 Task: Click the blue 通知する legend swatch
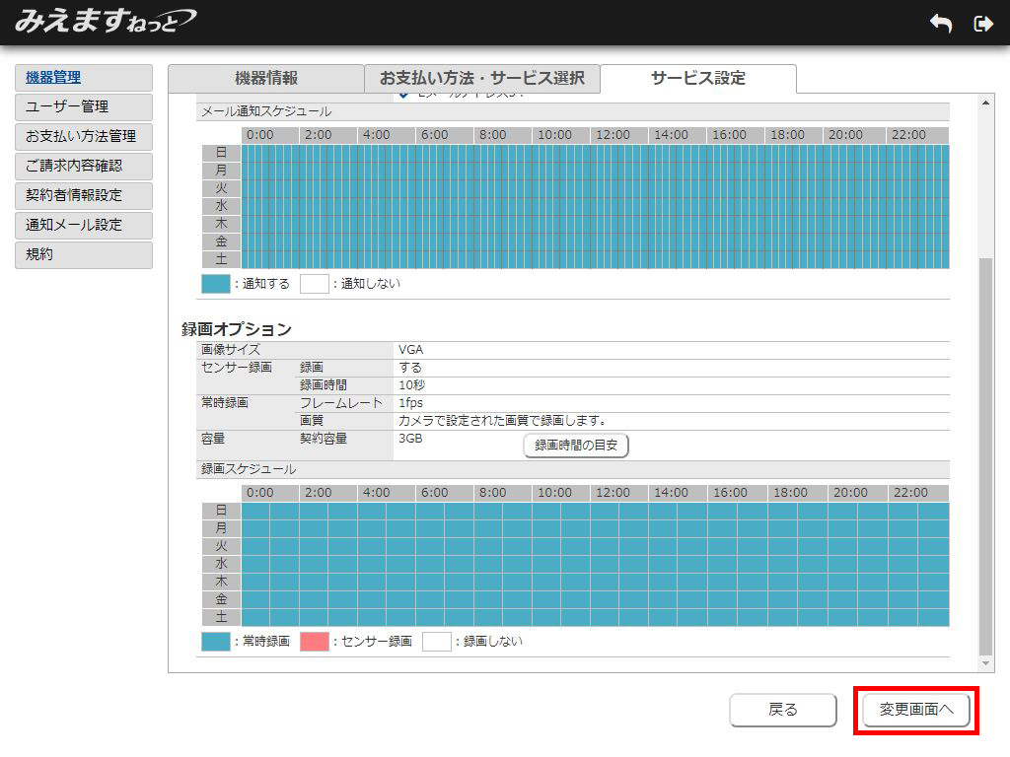click(x=215, y=284)
